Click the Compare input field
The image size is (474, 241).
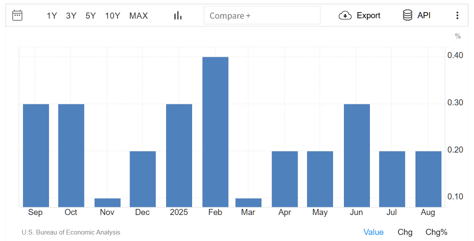[262, 16]
